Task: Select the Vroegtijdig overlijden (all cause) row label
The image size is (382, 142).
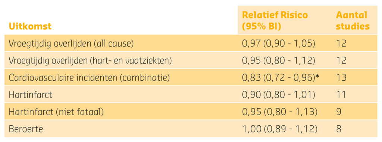Action: (71, 43)
